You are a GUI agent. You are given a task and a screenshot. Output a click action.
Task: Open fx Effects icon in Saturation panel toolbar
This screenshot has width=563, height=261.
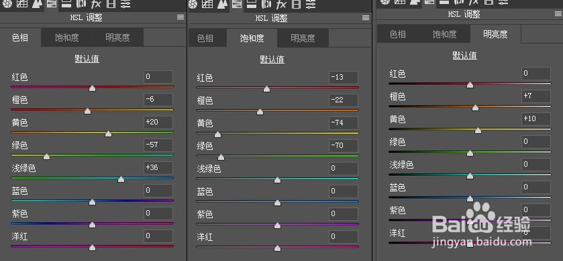click(x=281, y=4)
